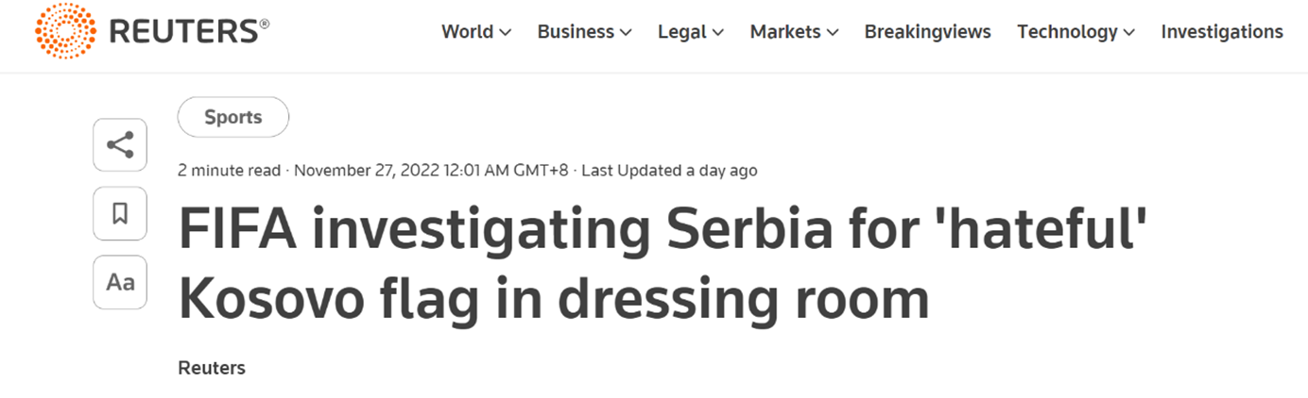
Task: Click the REUTERS wordmark to go home
Action: [187, 32]
